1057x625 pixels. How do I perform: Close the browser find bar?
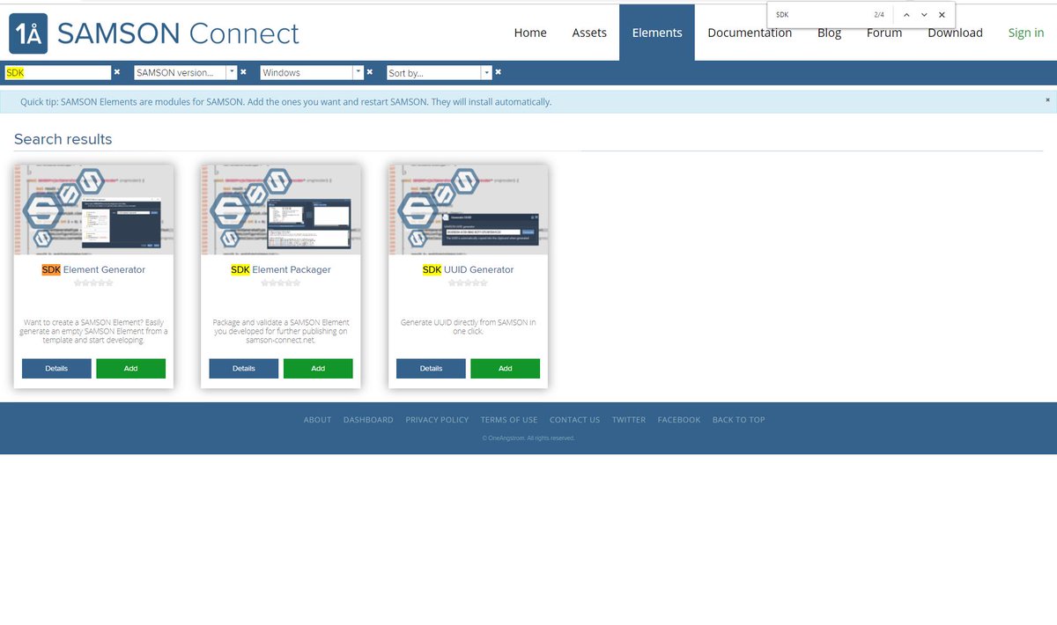coord(942,15)
